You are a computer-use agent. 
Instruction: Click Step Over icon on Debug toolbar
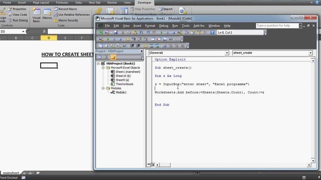[139, 39]
